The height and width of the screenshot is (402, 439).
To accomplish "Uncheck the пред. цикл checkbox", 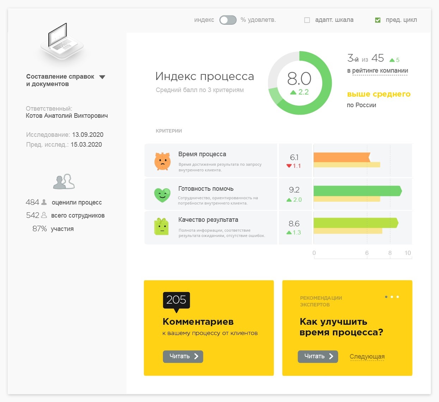I will pos(377,20).
